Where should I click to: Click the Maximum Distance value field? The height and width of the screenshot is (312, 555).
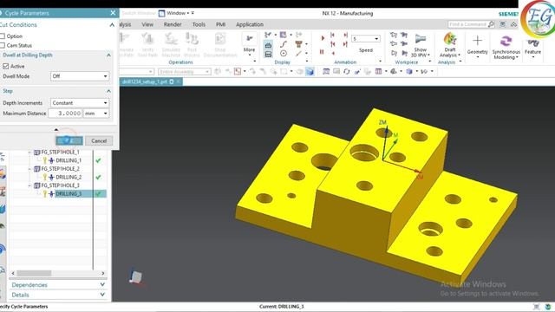click(x=66, y=114)
